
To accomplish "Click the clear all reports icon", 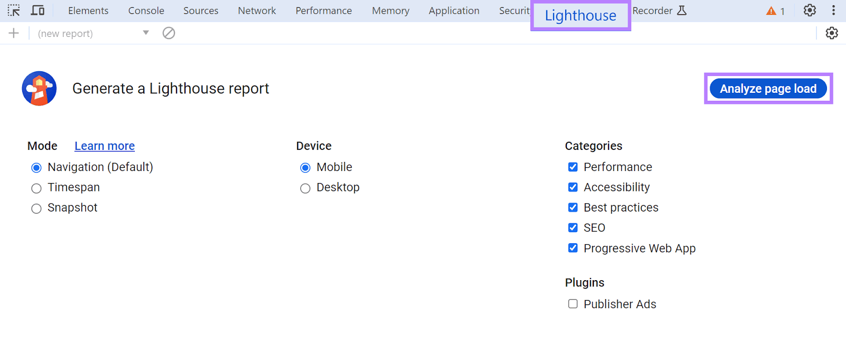I will pos(169,33).
